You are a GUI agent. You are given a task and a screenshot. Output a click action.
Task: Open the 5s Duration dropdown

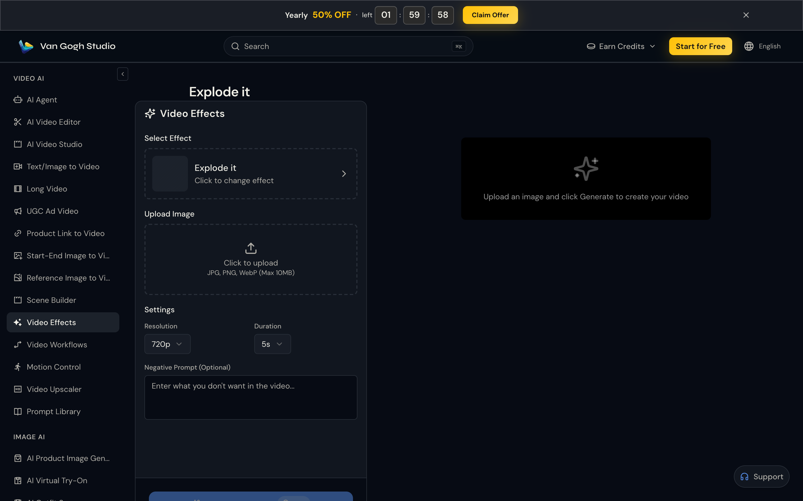click(x=272, y=344)
